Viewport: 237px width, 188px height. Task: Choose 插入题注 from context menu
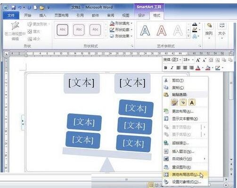coord(185,152)
